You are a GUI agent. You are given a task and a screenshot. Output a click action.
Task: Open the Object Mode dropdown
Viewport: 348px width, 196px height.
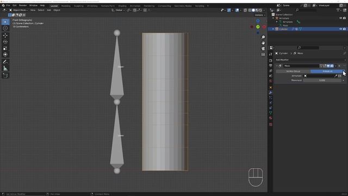click(18, 10)
